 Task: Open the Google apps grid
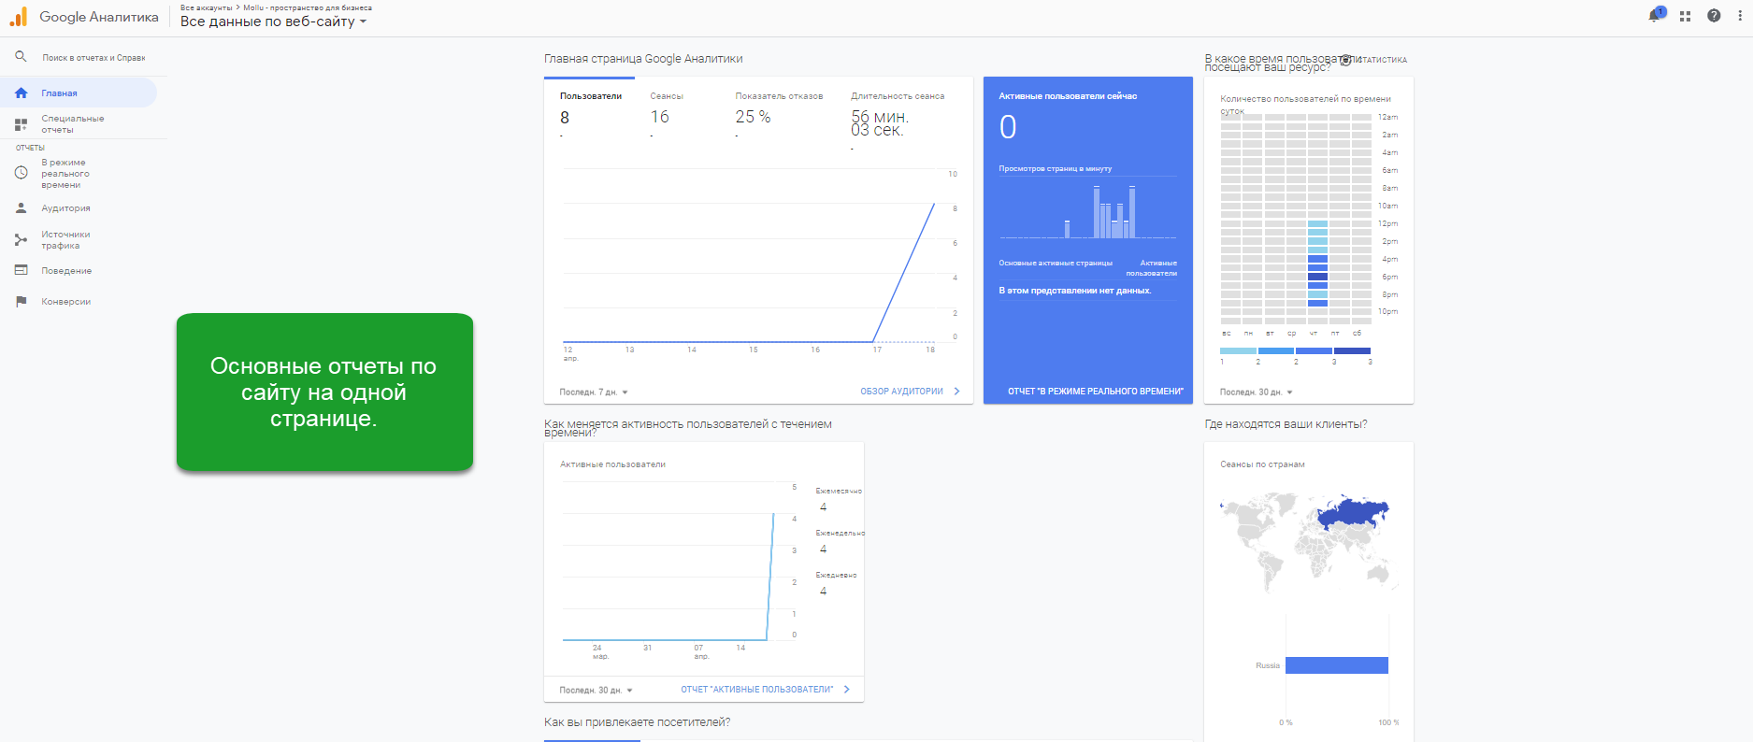click(x=1685, y=16)
